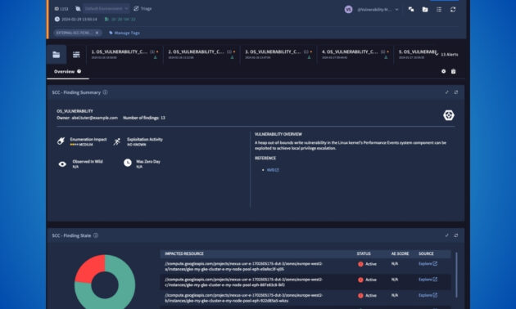516x309 pixels.
Task: Click the refresh icon in the case header
Action: 453,10
